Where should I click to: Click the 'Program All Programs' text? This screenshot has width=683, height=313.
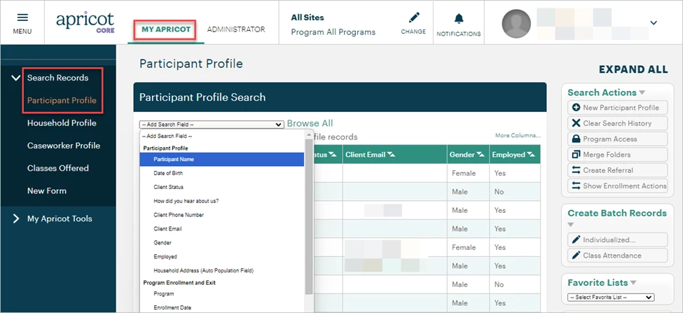tap(333, 32)
